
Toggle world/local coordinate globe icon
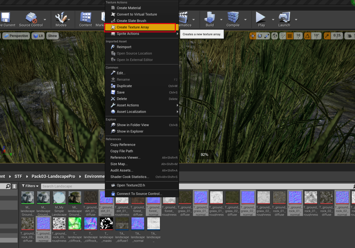pyautogui.click(x=275, y=36)
